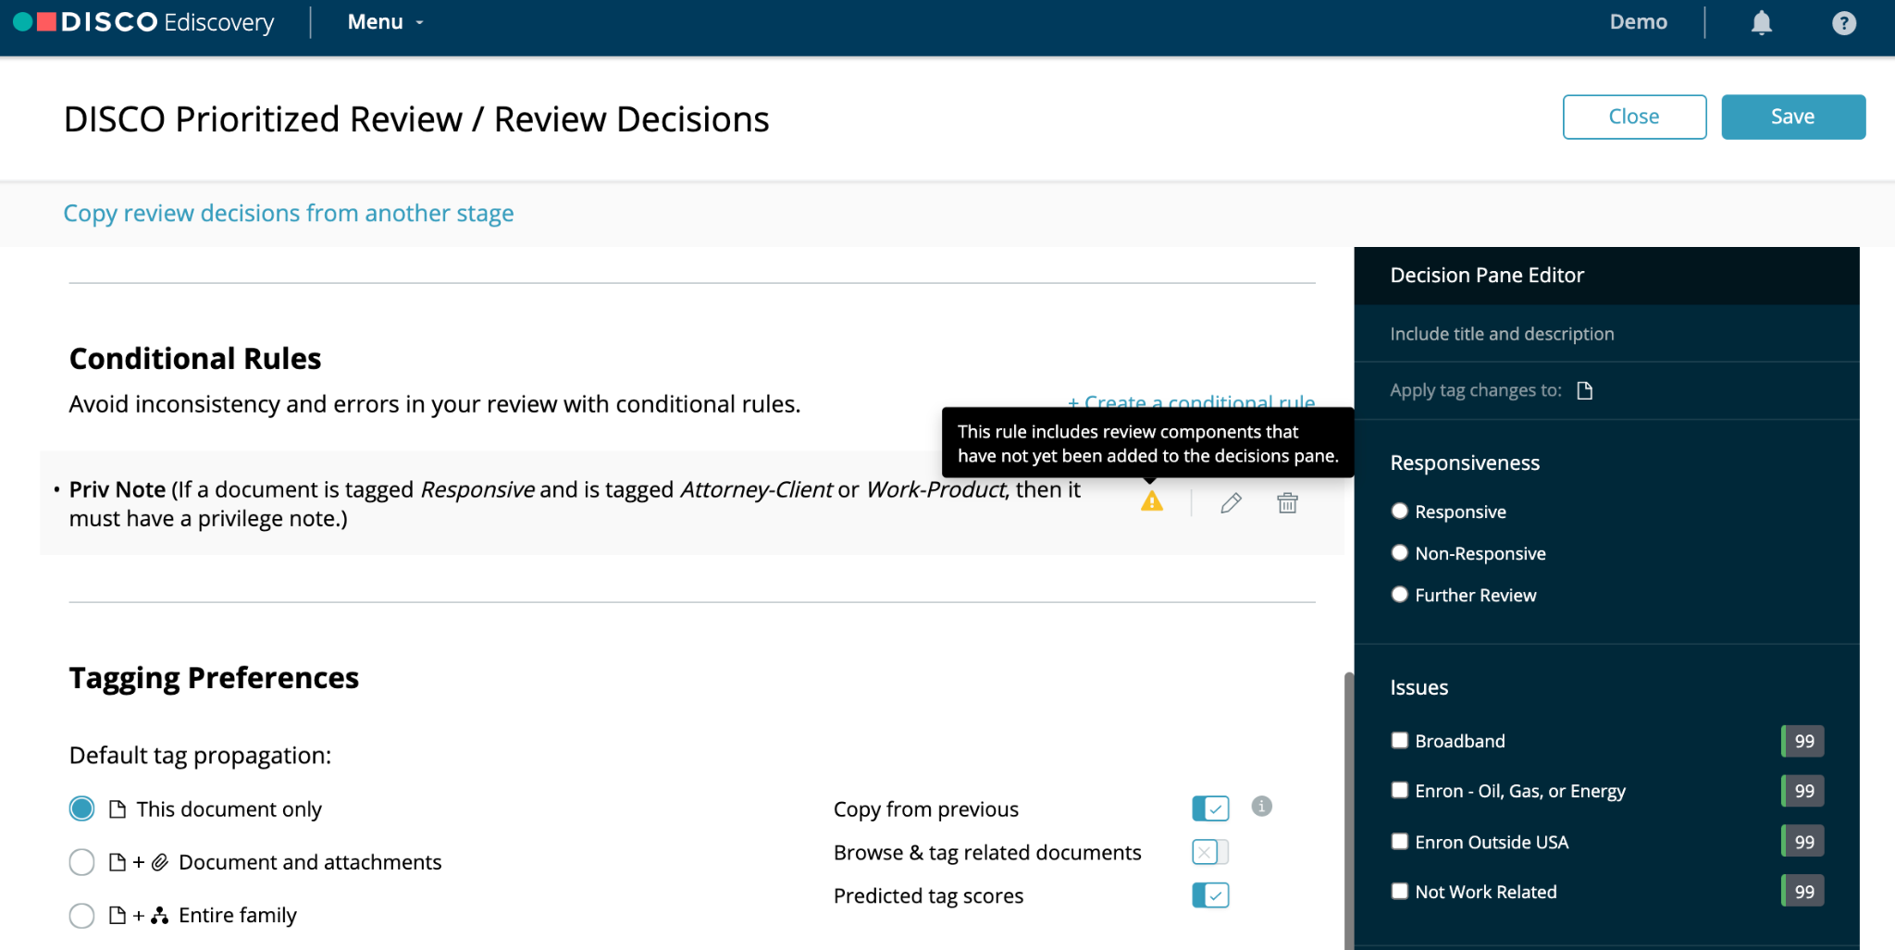Image resolution: width=1895 pixels, height=950 pixels.
Task: Click the 99 score badge for Enron Outside USA
Action: (1802, 842)
